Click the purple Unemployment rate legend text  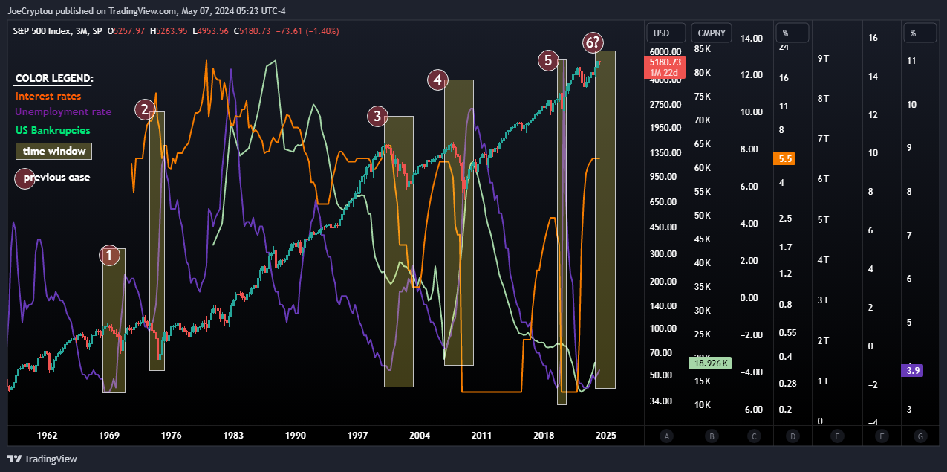[x=63, y=112]
